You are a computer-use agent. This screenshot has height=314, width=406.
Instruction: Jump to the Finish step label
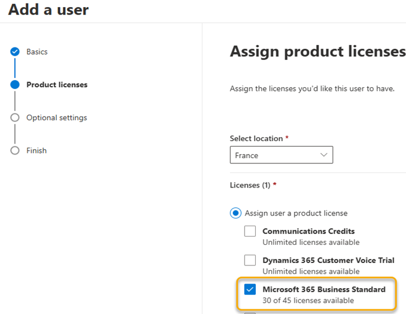pyautogui.click(x=36, y=151)
